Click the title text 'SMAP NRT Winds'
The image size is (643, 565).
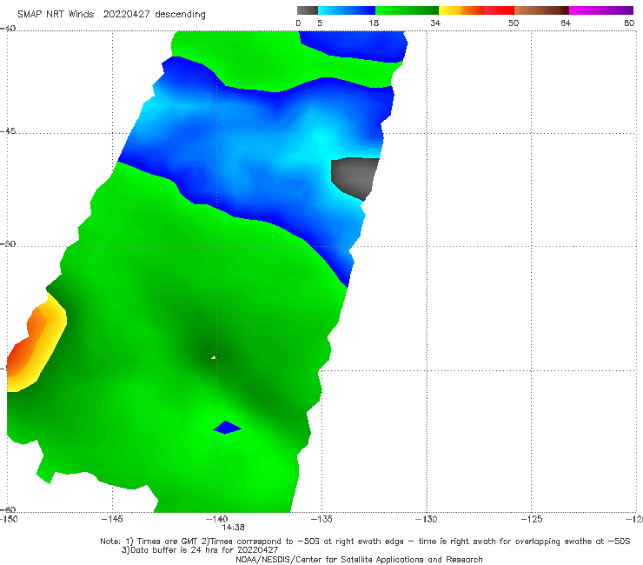(56, 14)
